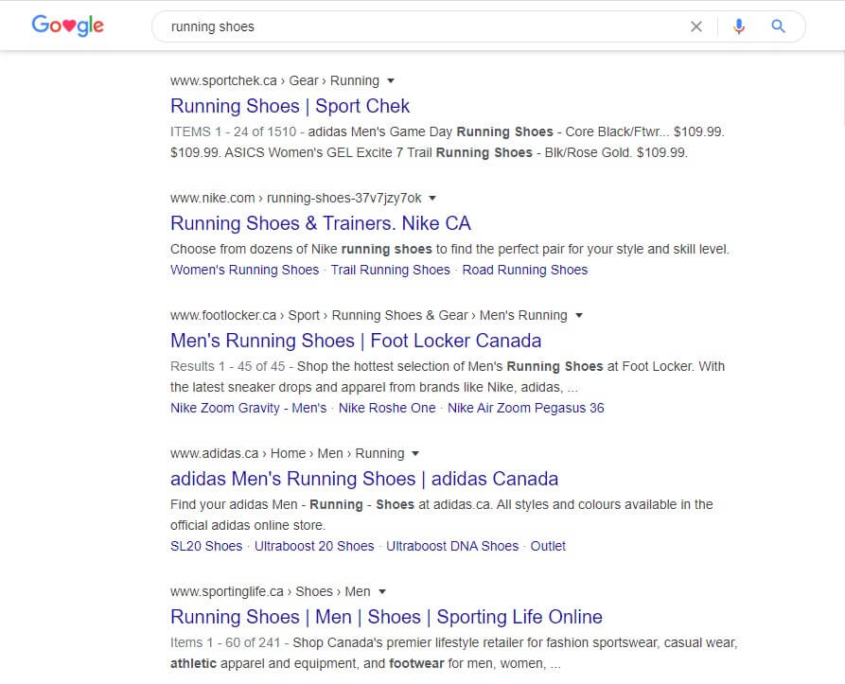Open Men's Running Shoes Foot Locker Canada
The width and height of the screenshot is (845, 684).
click(x=356, y=341)
